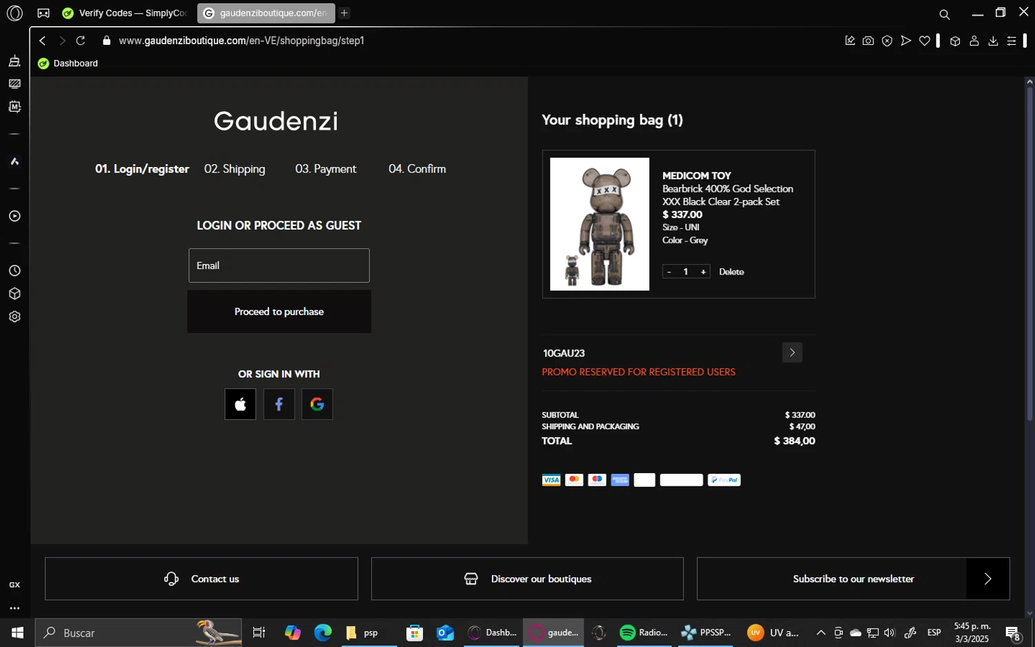Go to step 03. Payment
The height and width of the screenshot is (647, 1035).
point(326,169)
